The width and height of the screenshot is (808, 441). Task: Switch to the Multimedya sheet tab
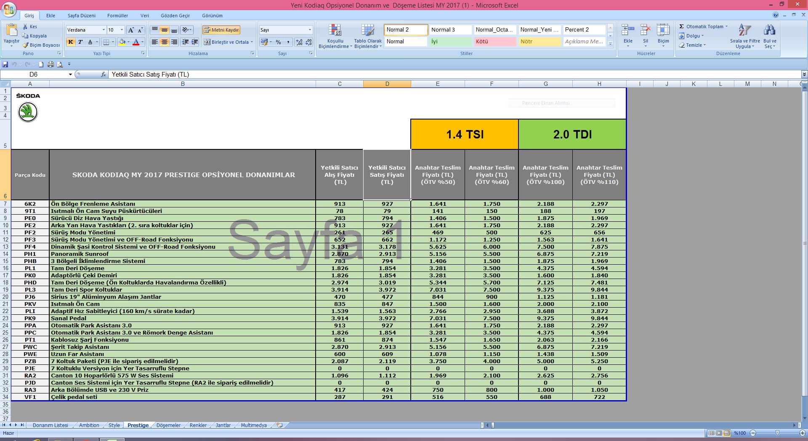(254, 425)
